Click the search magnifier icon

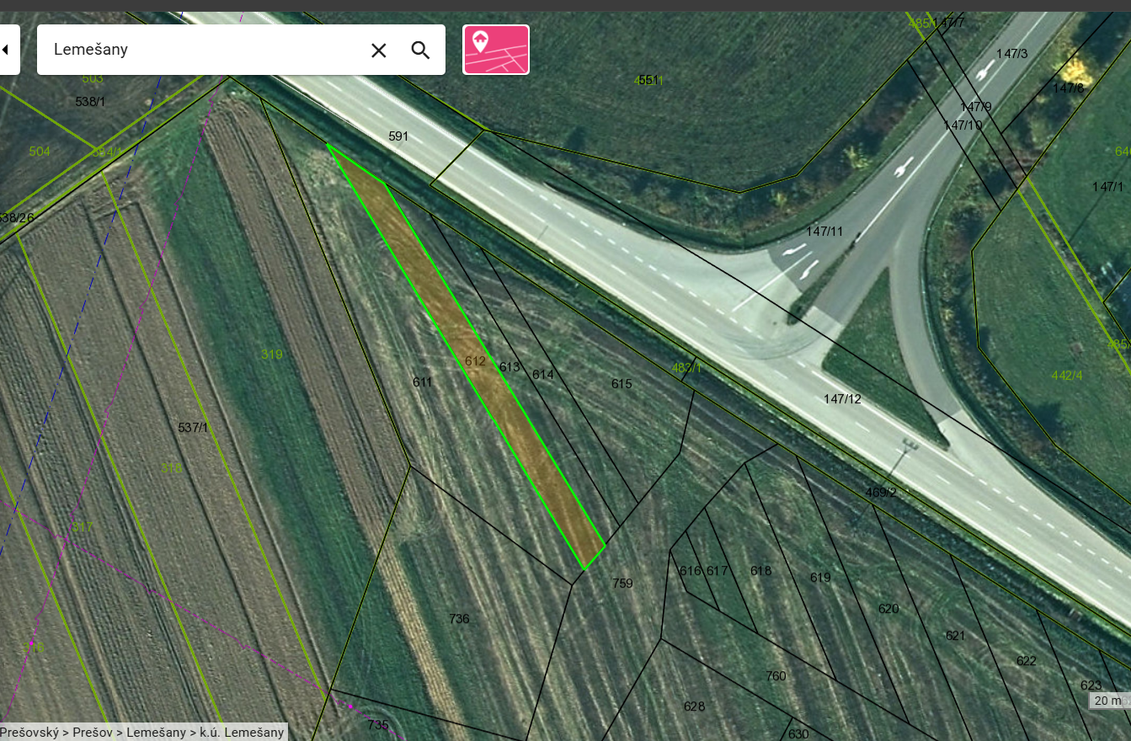pos(420,51)
